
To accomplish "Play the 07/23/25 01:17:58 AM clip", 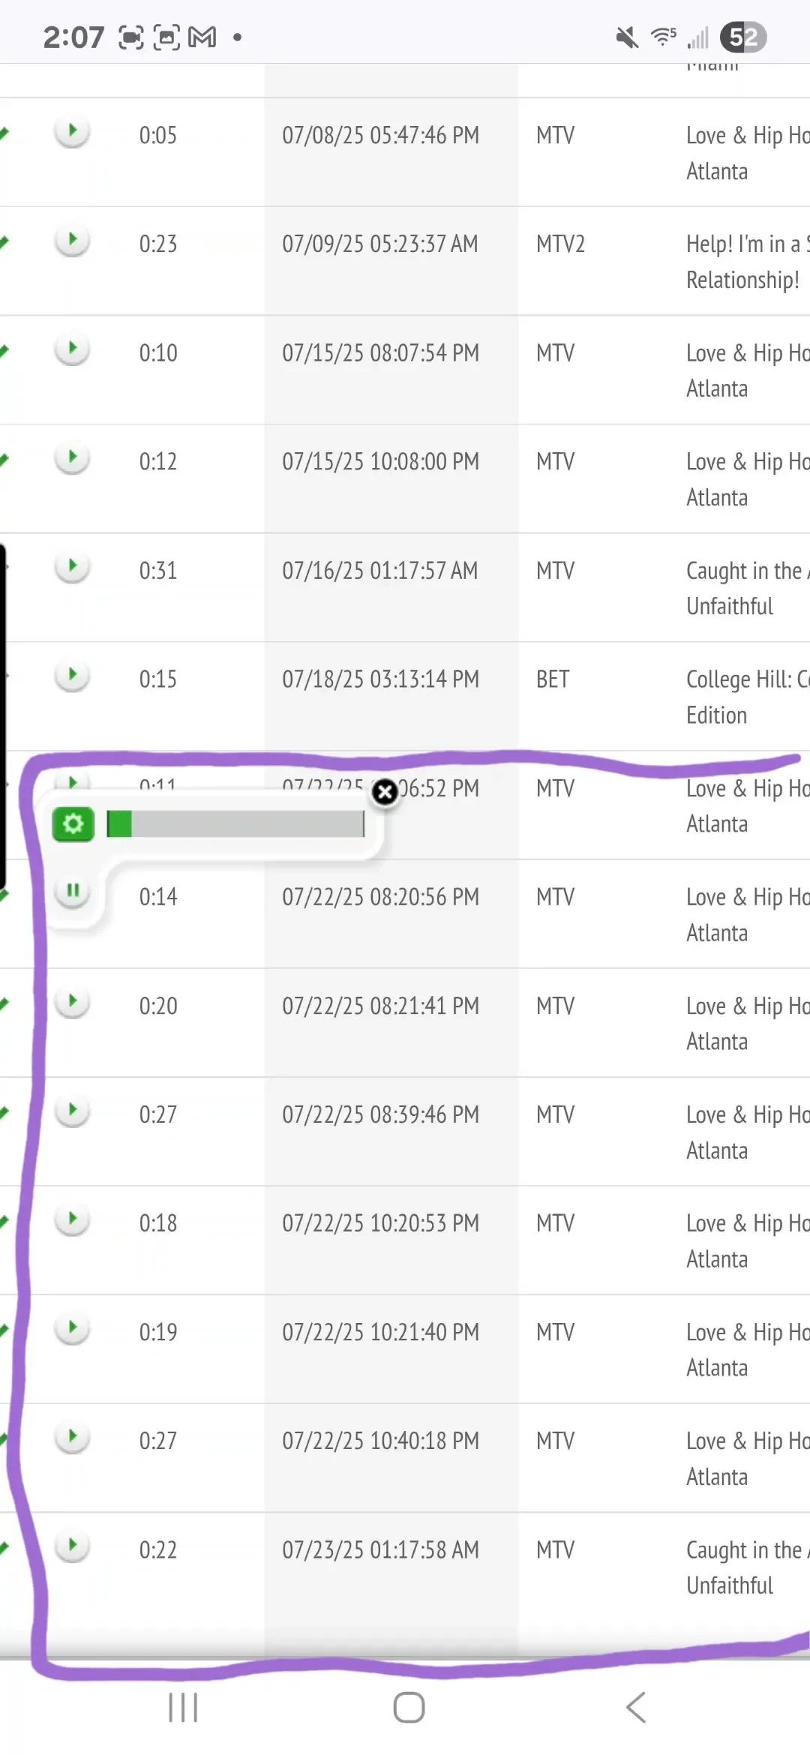I will (72, 1546).
